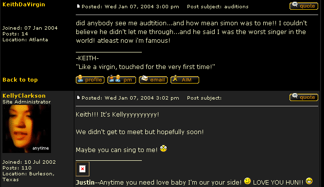The image size is (324, 187).
Task: Contact KeithDaVirgin through AIM button
Action: [185, 80]
